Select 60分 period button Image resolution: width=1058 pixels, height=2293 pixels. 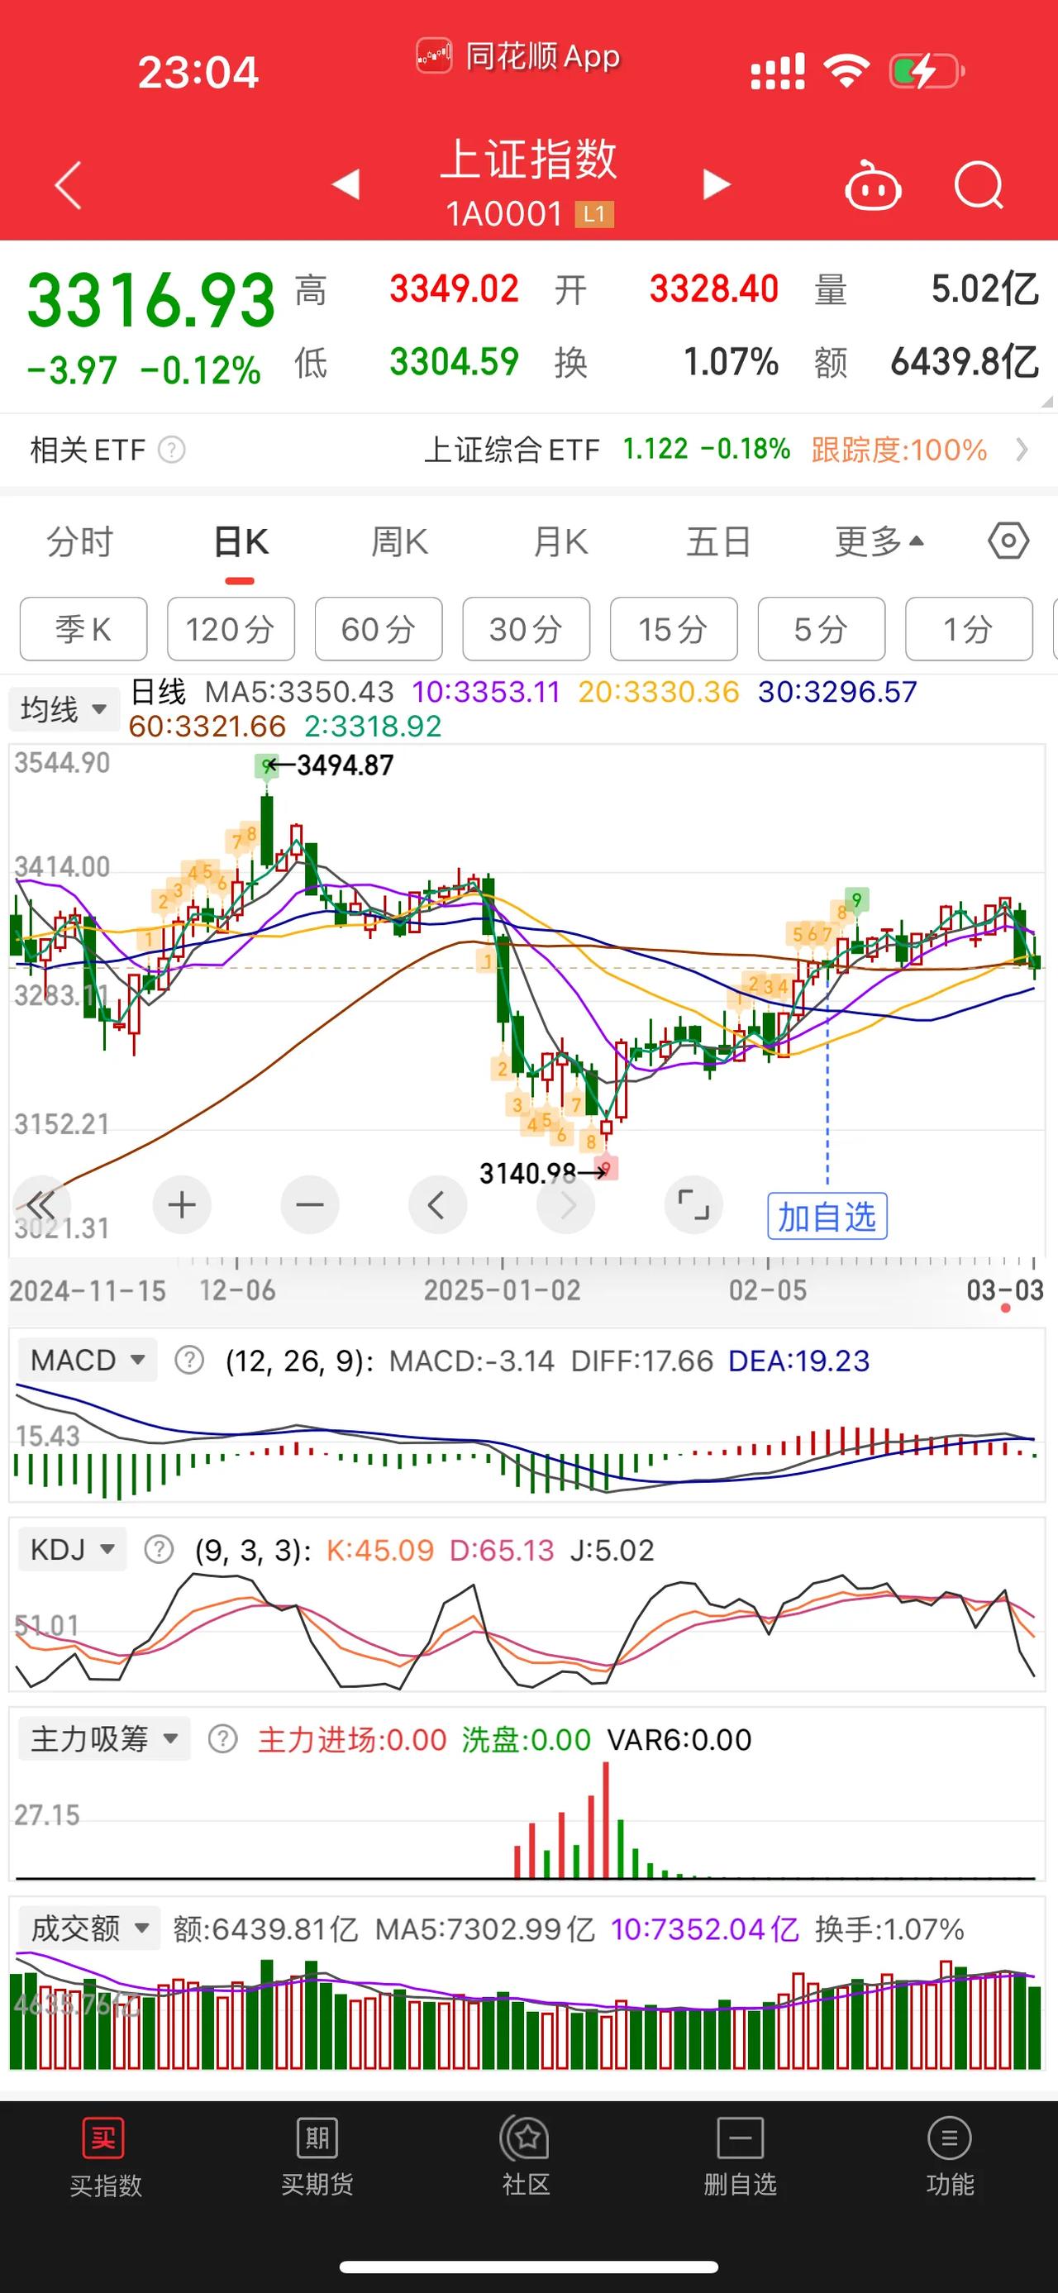tap(379, 629)
